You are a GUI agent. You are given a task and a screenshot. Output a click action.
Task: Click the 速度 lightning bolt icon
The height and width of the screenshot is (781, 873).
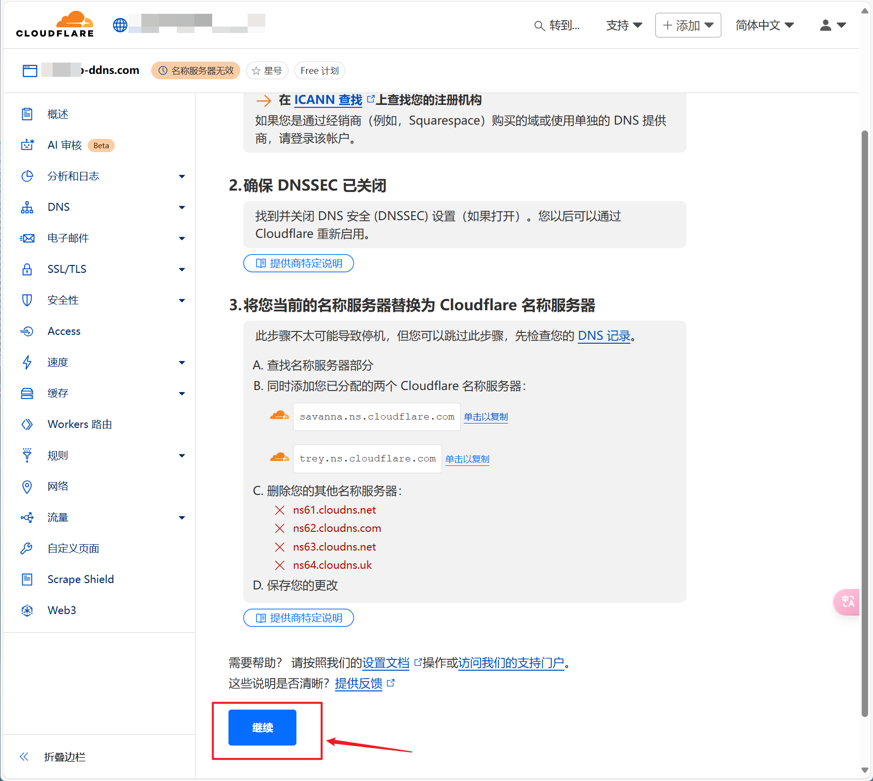[x=27, y=362]
